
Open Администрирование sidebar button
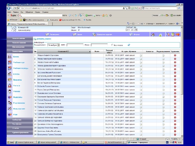click(20, 132)
